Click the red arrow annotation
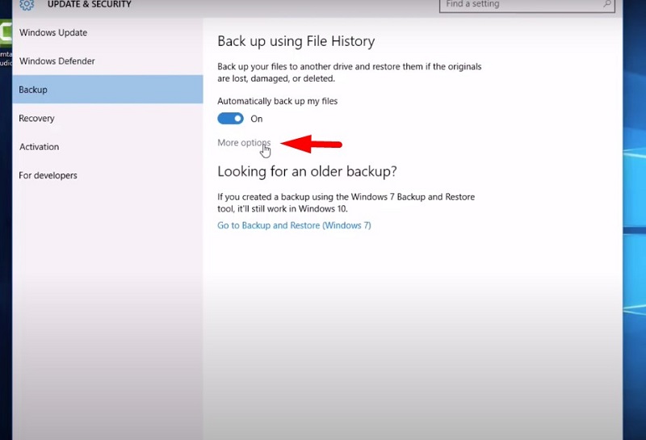The height and width of the screenshot is (440, 646). (x=311, y=145)
